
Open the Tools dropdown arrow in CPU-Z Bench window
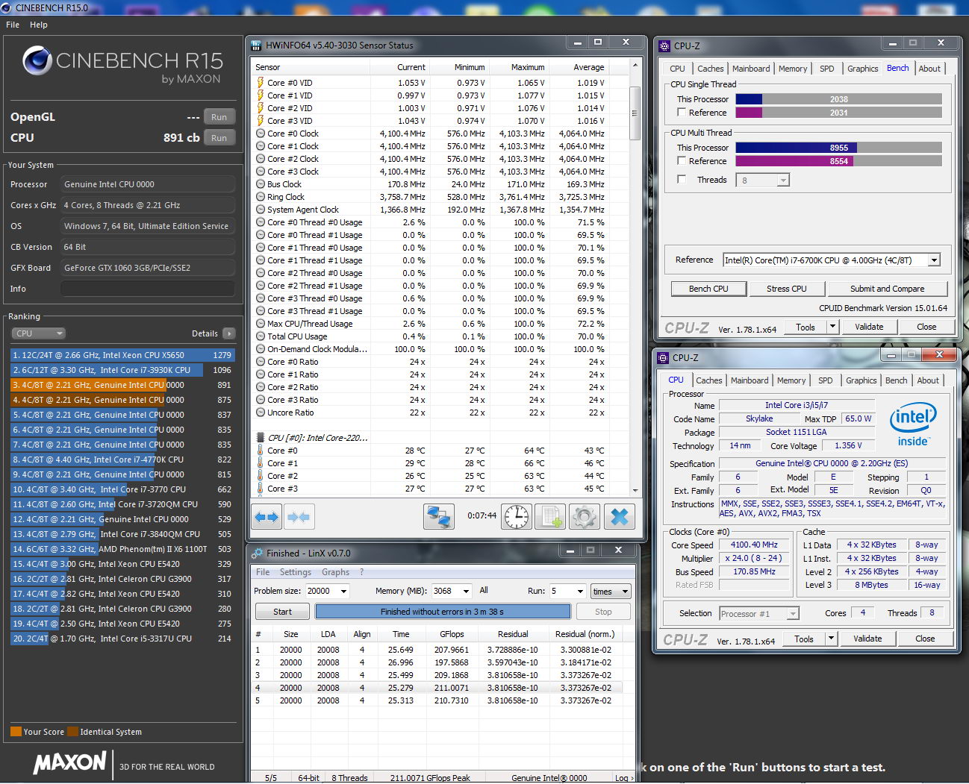coord(833,327)
